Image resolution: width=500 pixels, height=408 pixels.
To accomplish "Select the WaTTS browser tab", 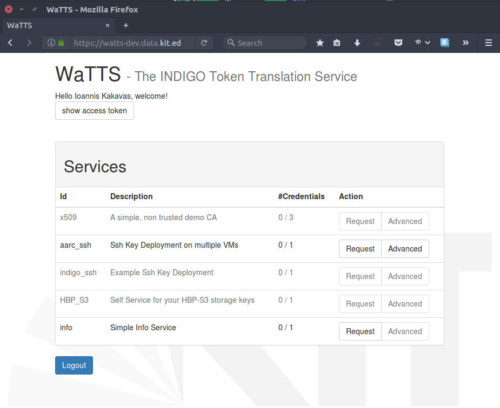I will point(49,25).
